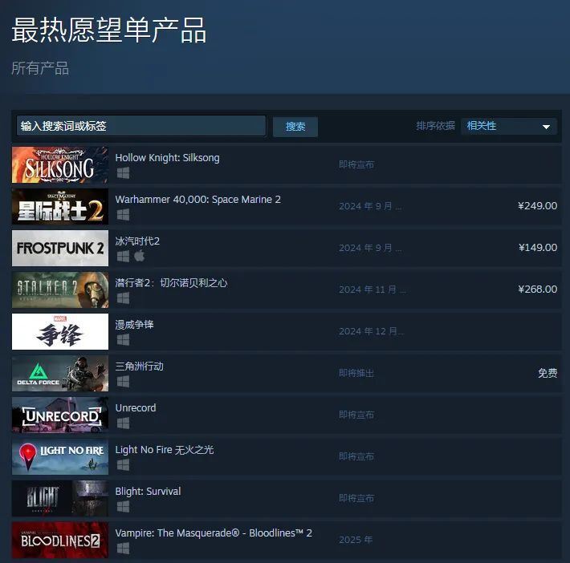Click the 搜索 search button
570x563 pixels.
point(295,127)
